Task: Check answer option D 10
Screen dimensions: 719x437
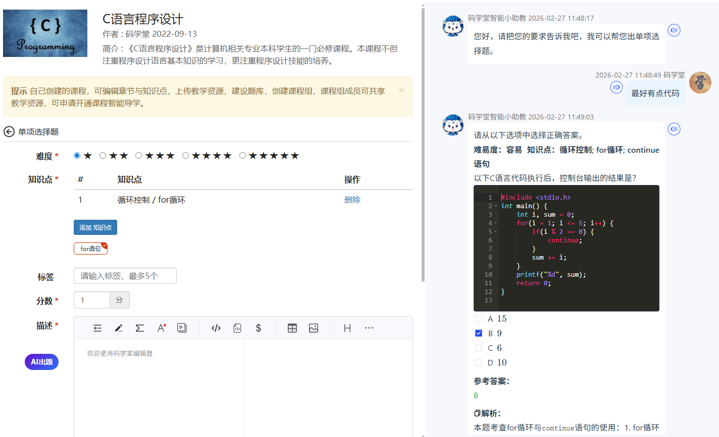Action: click(x=479, y=362)
